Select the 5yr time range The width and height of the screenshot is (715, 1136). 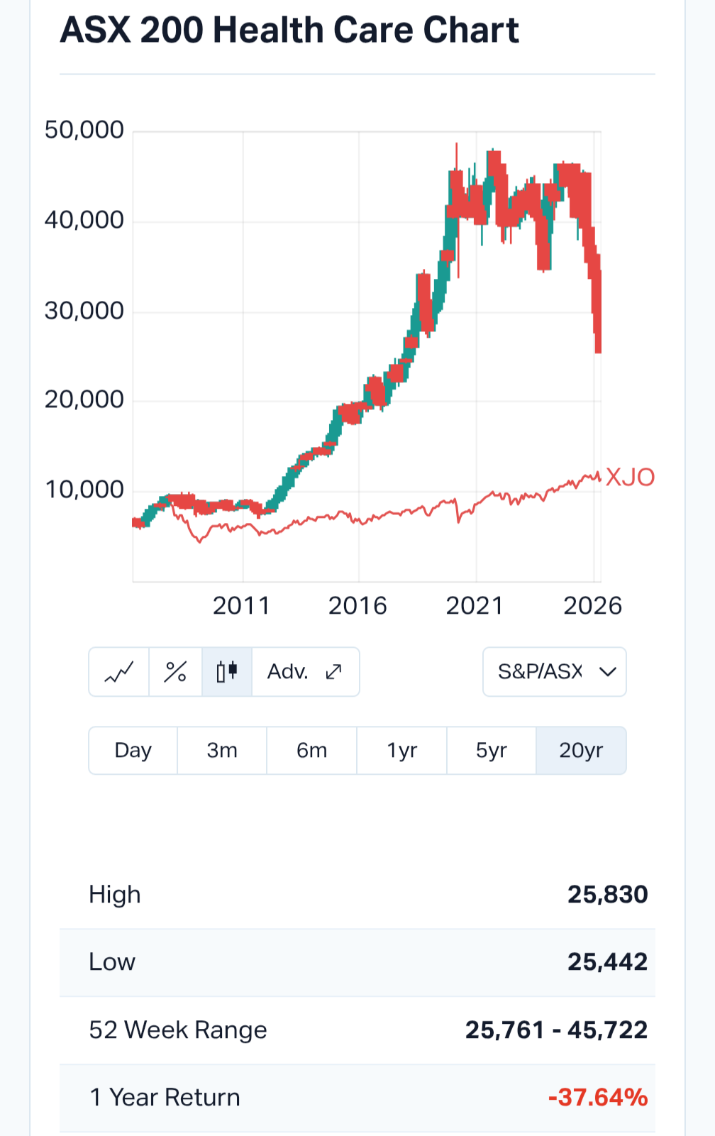pyautogui.click(x=492, y=750)
